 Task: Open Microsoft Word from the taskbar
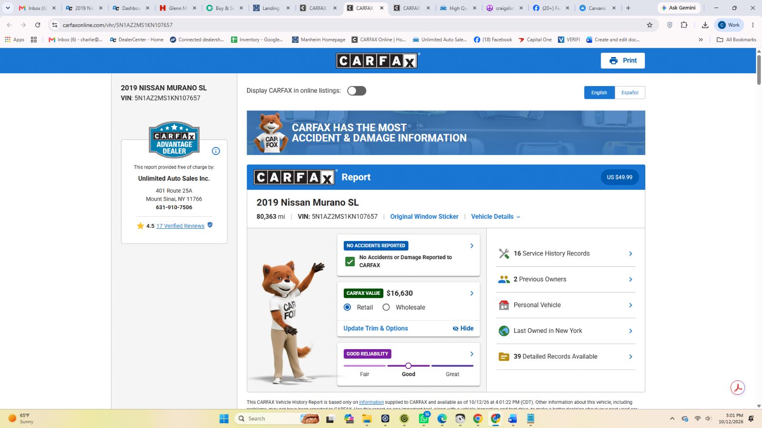click(x=512, y=418)
